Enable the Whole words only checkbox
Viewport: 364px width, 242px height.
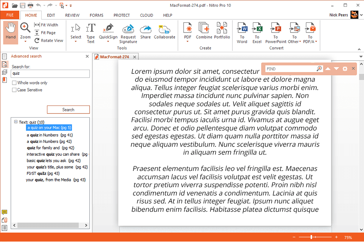(14, 83)
